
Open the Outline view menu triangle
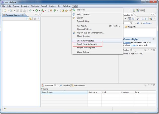(148, 49)
